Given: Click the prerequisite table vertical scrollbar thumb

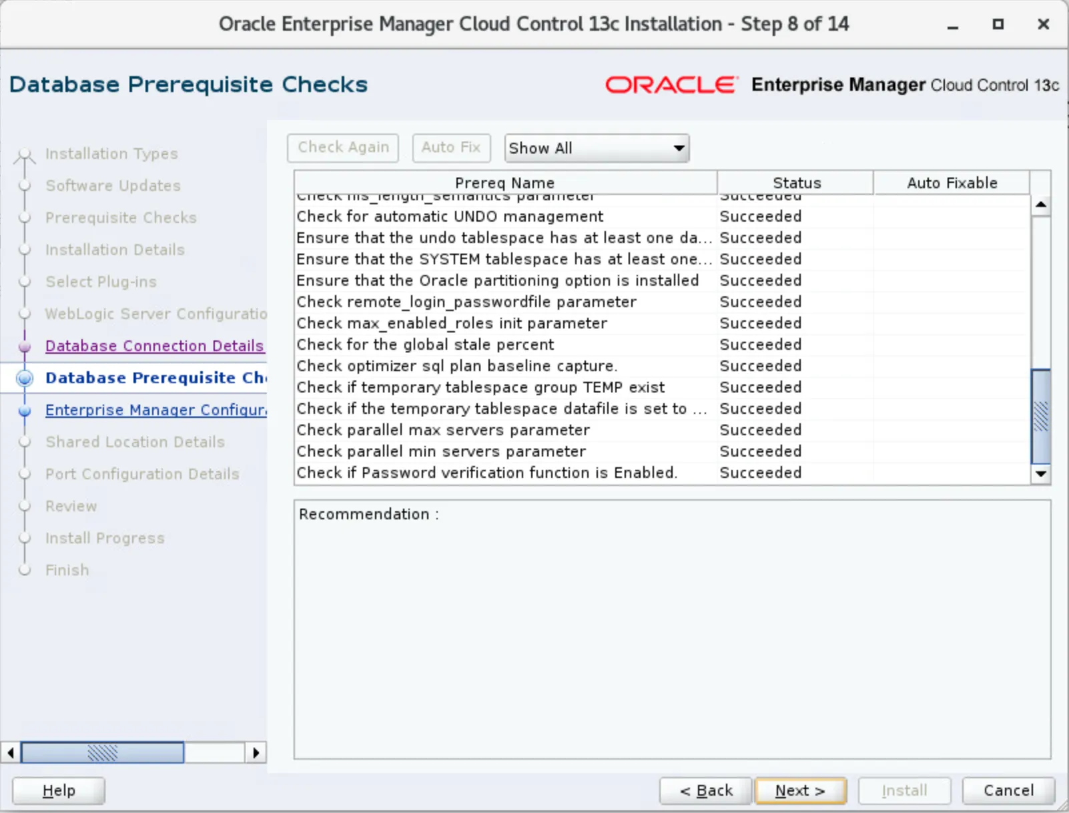Looking at the screenshot, I should [x=1040, y=417].
